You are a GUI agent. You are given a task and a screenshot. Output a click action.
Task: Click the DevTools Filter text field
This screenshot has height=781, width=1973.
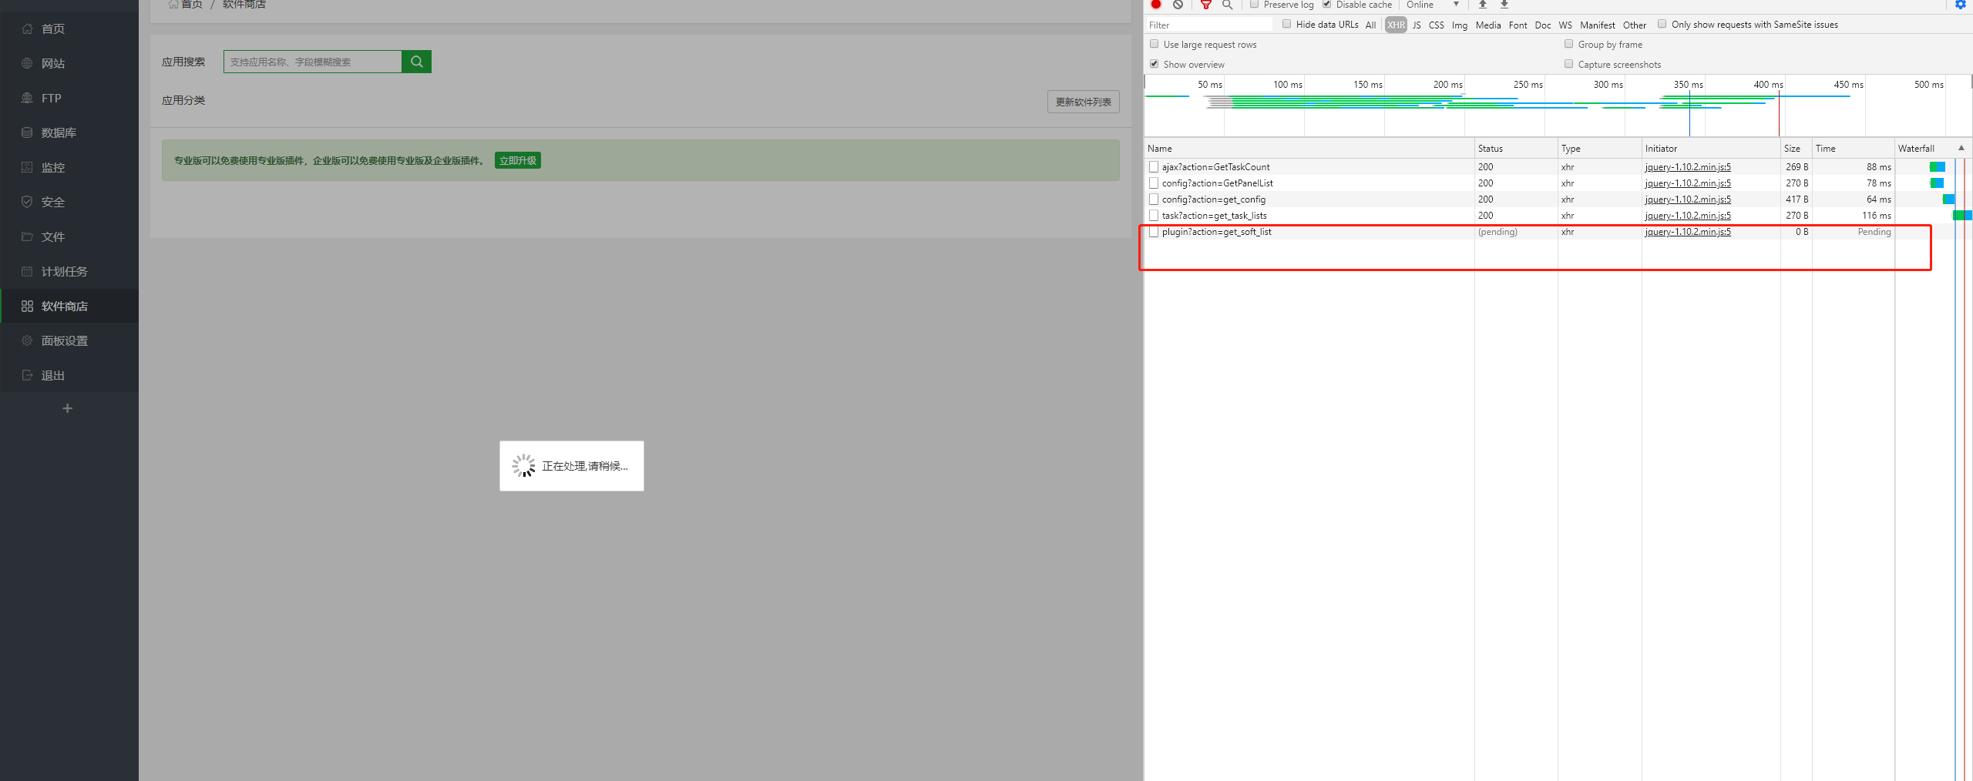coord(1209,25)
